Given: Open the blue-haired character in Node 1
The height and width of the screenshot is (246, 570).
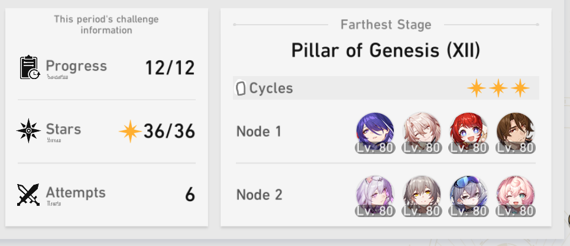Looking at the screenshot, I should click(x=375, y=132).
